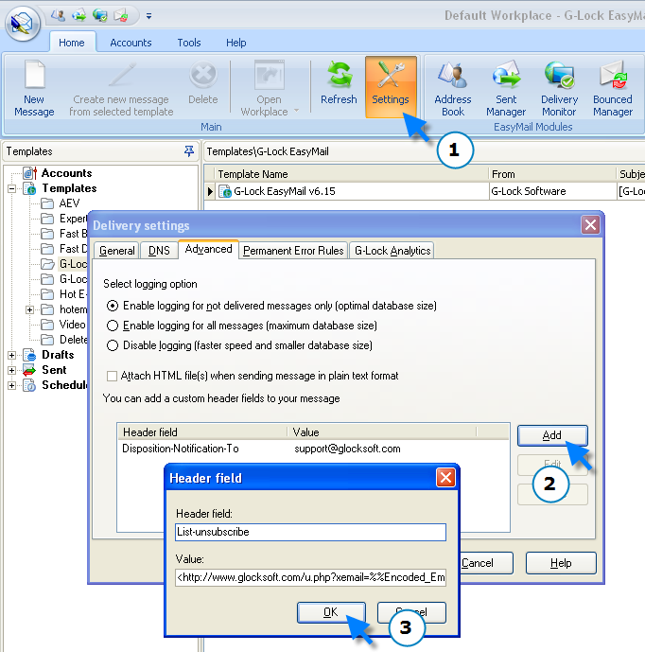Close the Delivery settings dialog
This screenshot has width=645, height=652.
click(590, 225)
